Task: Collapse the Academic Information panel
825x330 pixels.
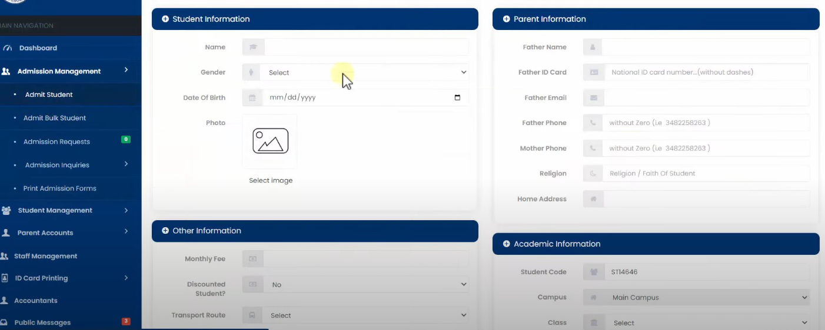Action: 507,244
